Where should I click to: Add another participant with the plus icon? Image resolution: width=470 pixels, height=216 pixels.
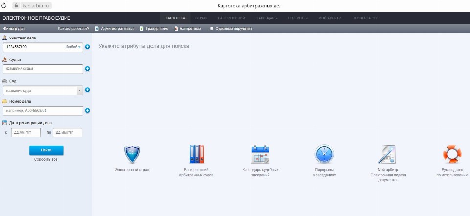click(87, 47)
